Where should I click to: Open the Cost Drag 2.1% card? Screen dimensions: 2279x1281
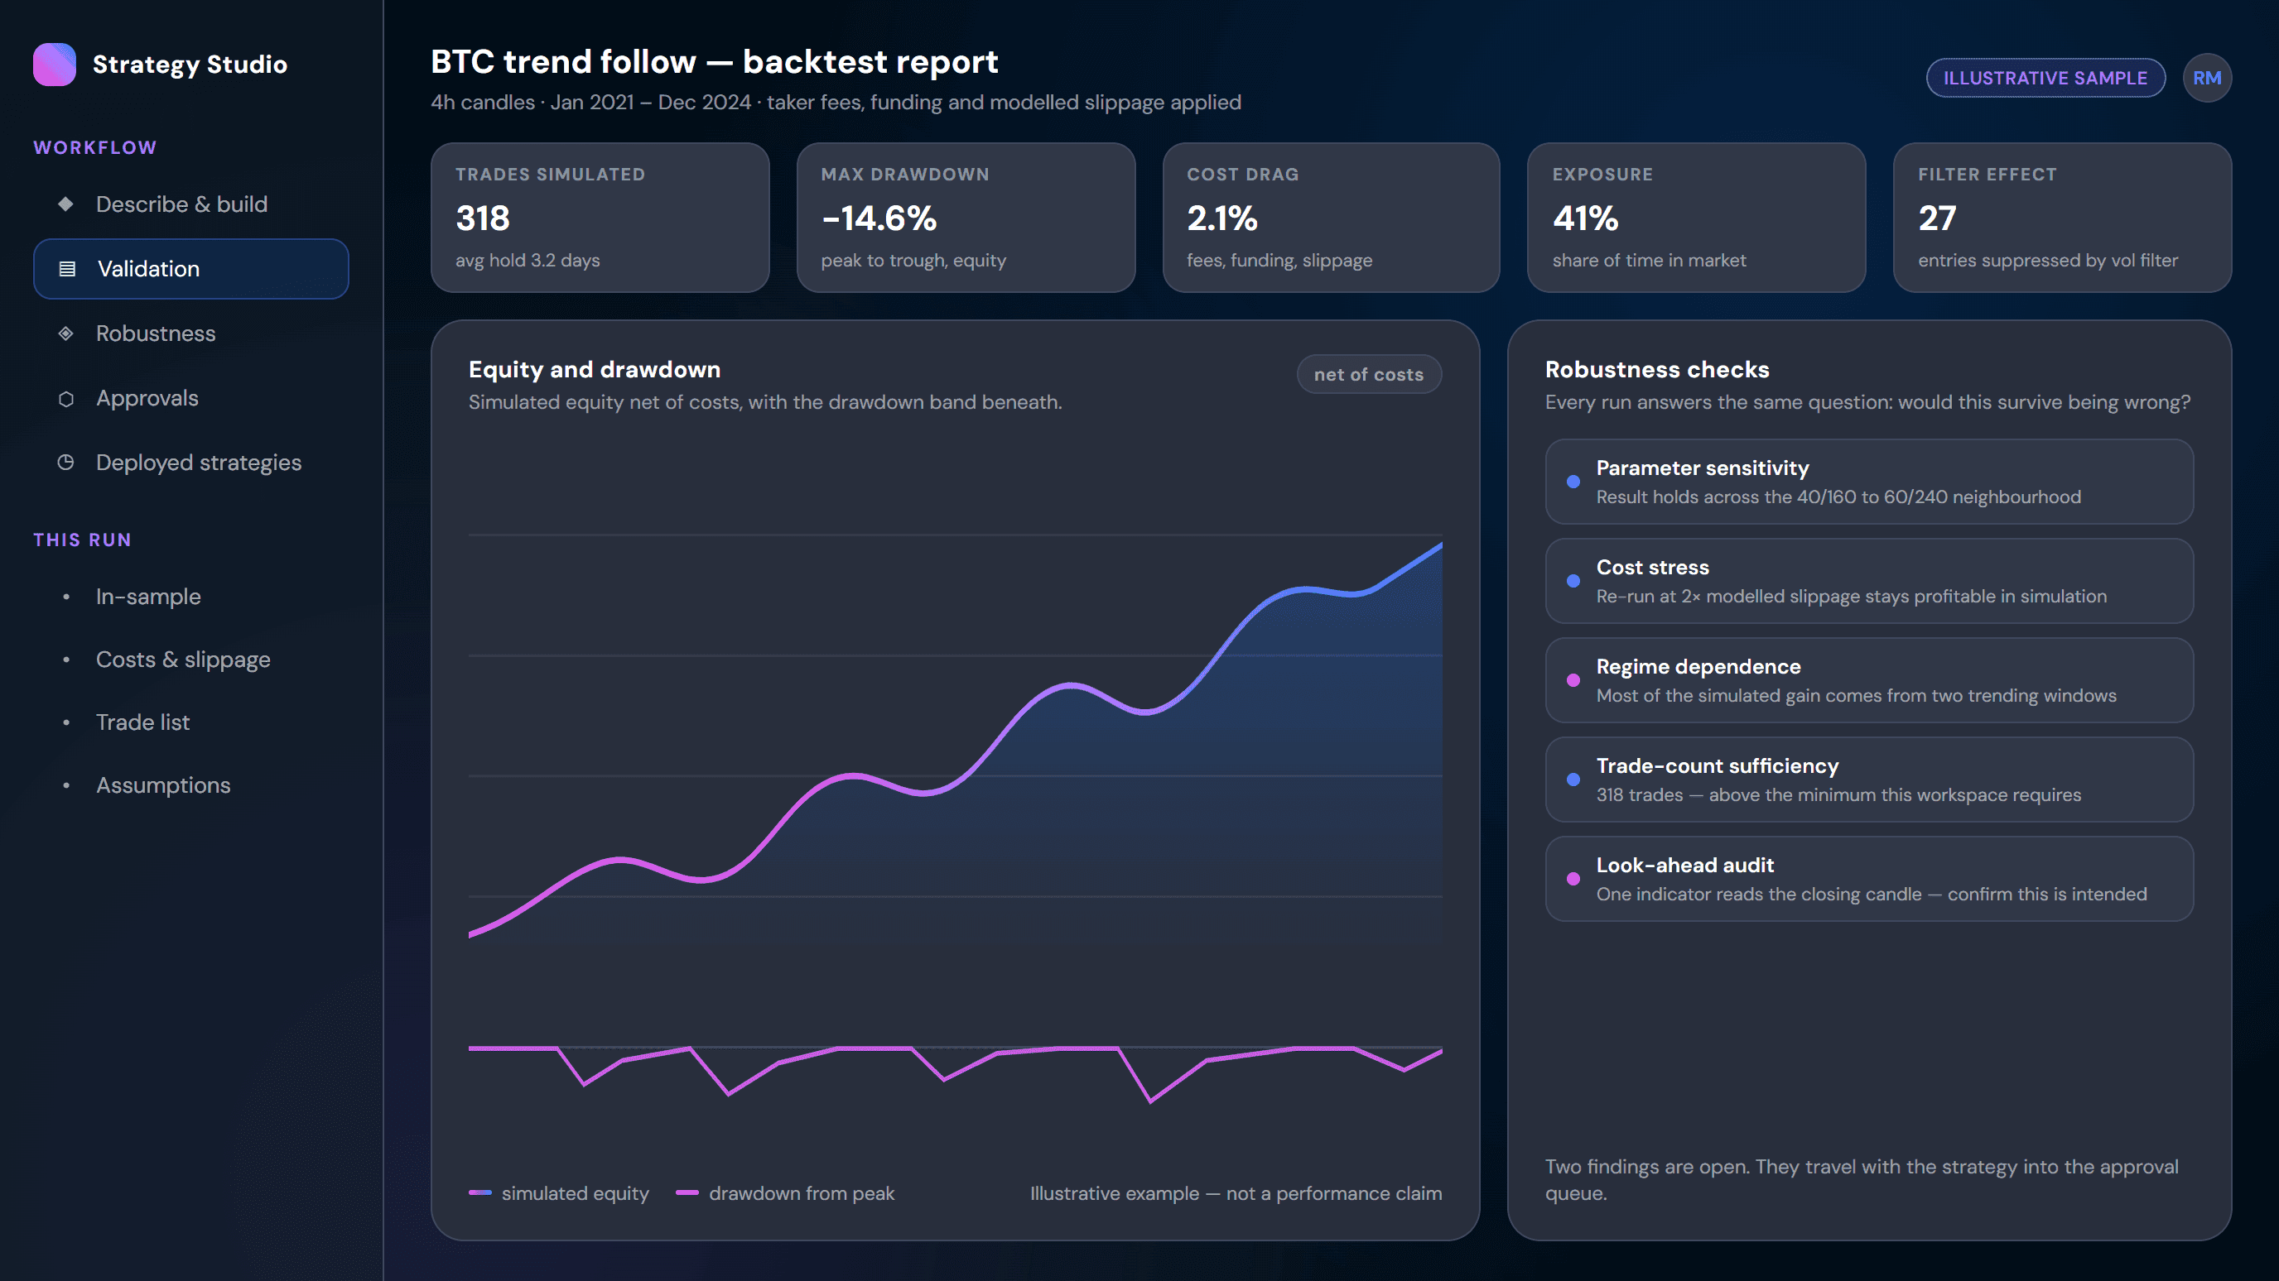click(1331, 218)
